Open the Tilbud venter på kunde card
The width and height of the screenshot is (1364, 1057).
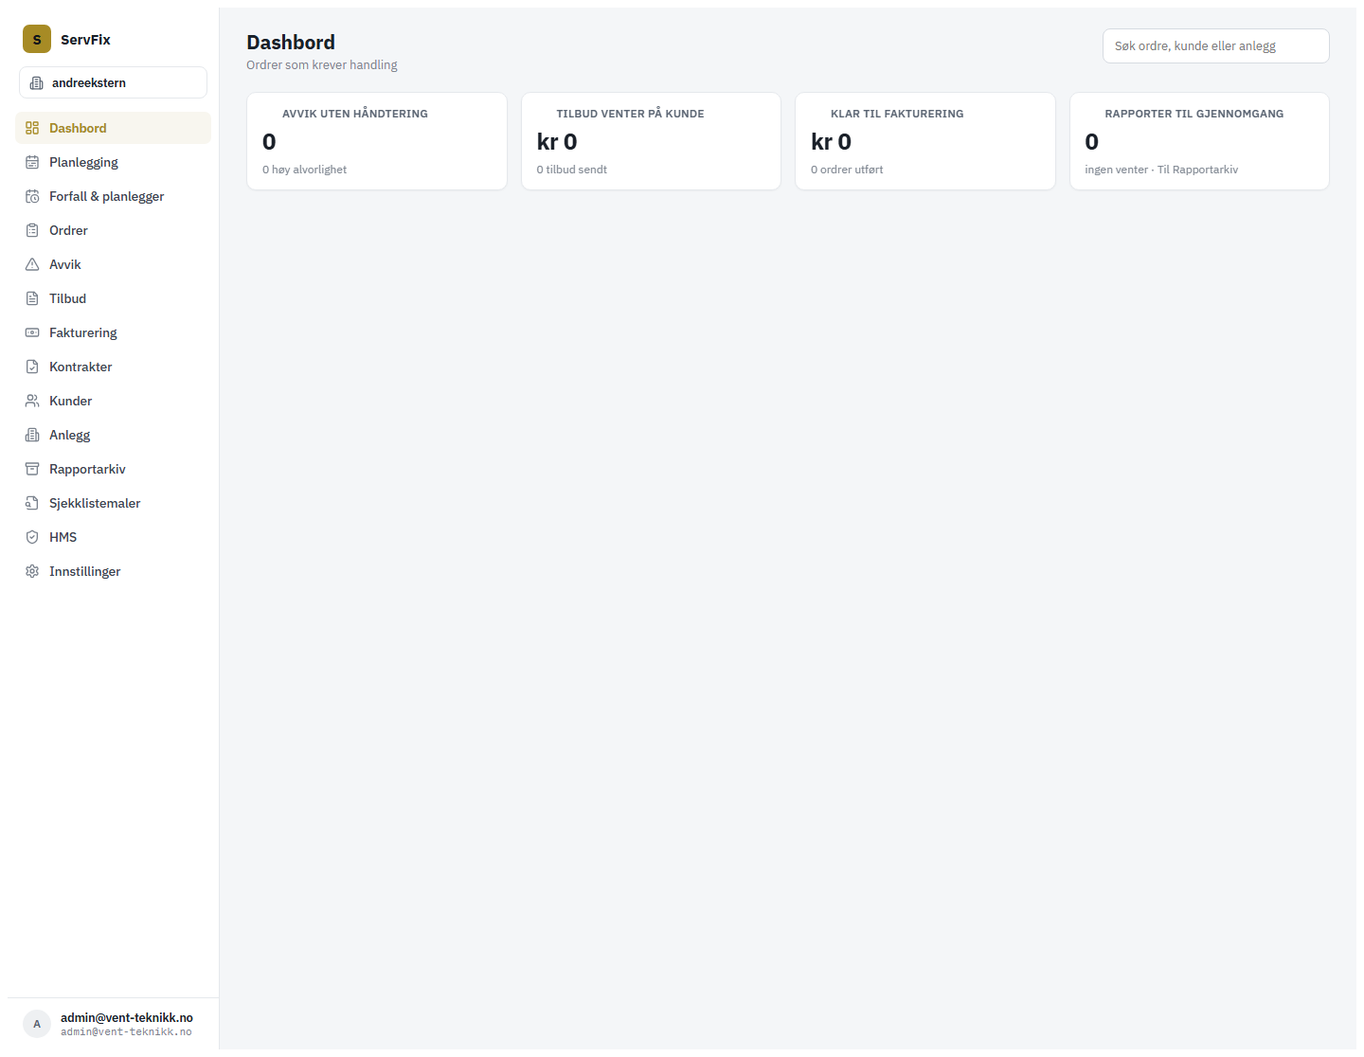tap(651, 141)
